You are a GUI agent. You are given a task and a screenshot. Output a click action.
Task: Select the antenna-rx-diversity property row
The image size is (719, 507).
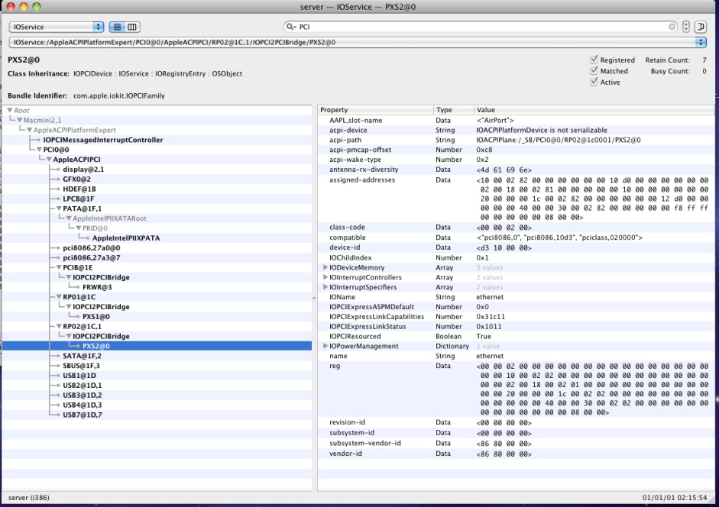[x=516, y=170]
